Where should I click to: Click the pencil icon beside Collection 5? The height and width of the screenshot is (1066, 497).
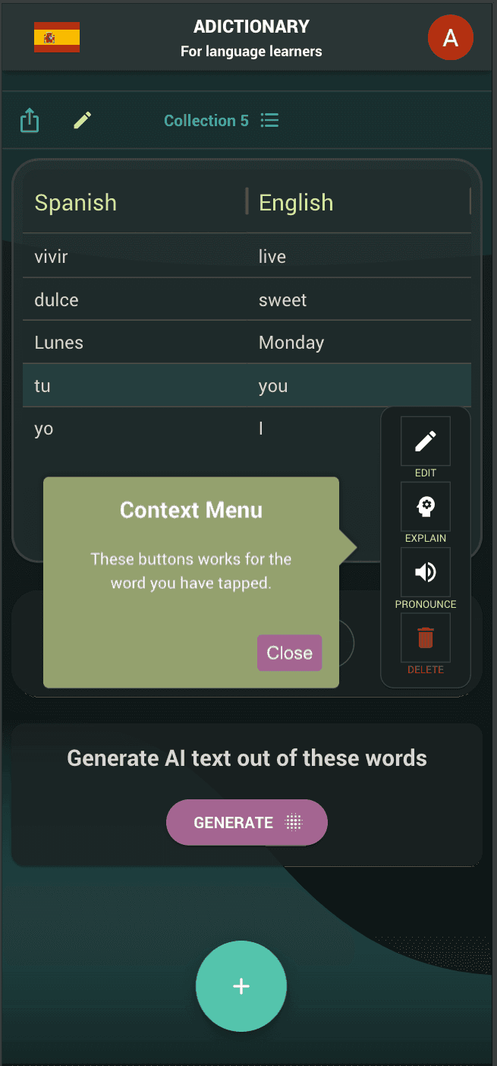click(83, 120)
